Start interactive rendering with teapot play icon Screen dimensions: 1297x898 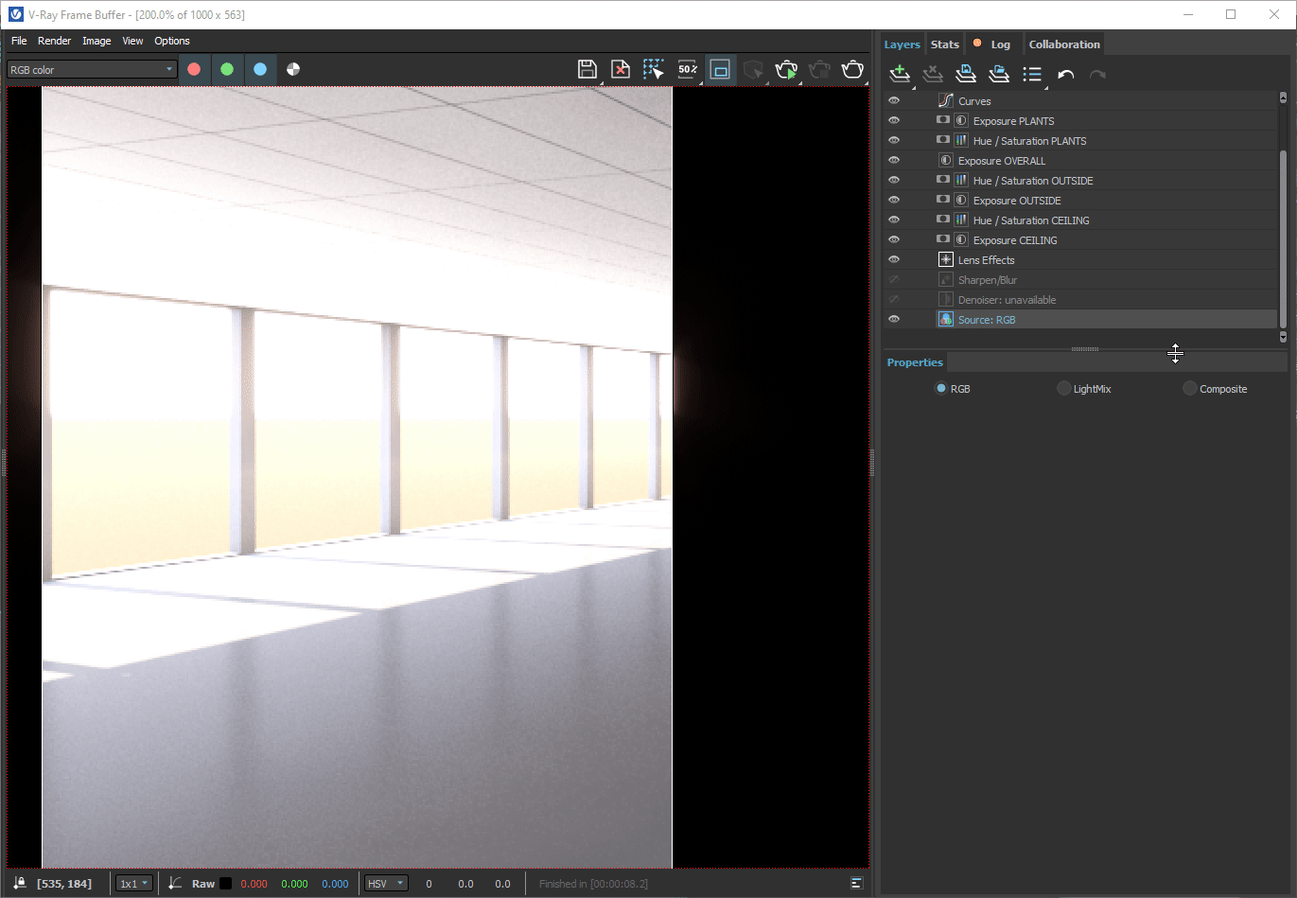786,69
